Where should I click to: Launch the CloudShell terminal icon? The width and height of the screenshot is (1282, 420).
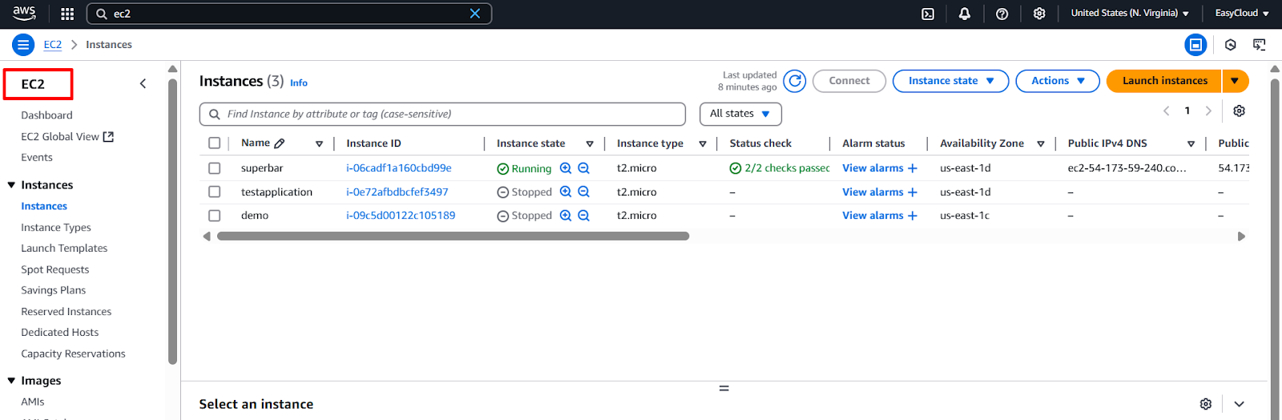pyautogui.click(x=928, y=14)
